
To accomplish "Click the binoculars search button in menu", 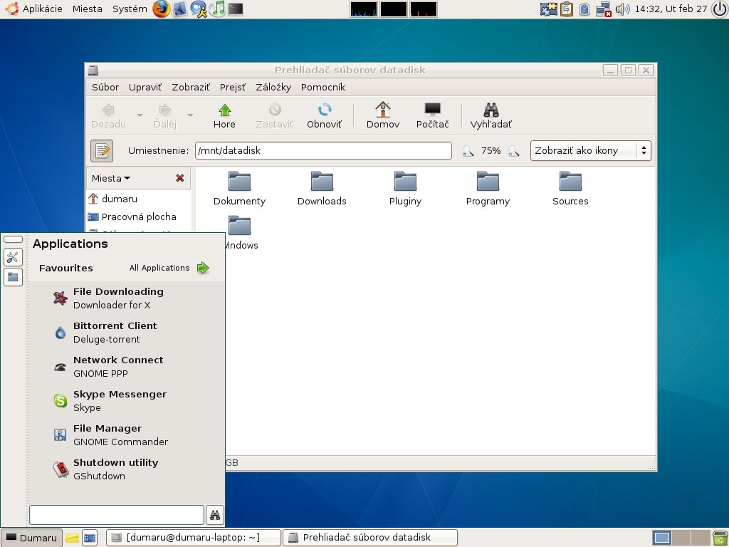I will [x=215, y=515].
